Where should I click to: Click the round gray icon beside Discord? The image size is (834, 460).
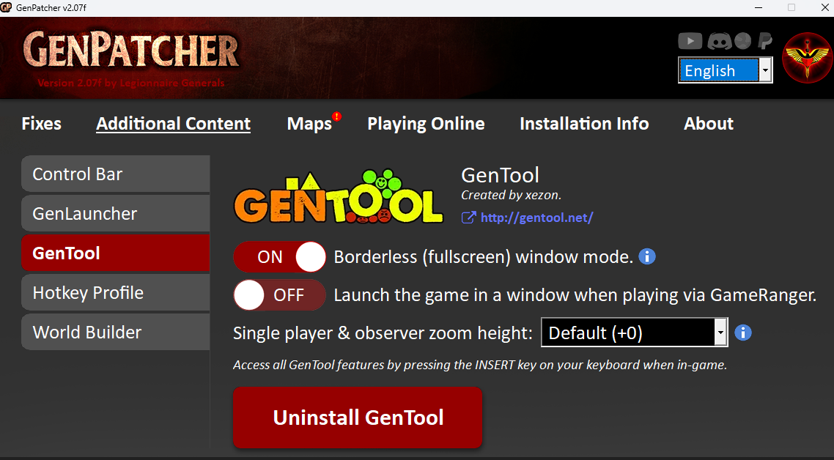tap(742, 41)
